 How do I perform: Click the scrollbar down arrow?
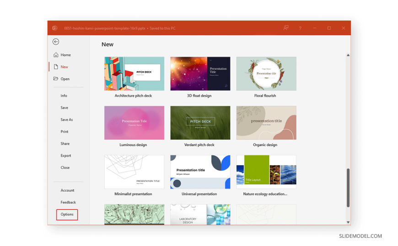pyautogui.click(x=348, y=222)
